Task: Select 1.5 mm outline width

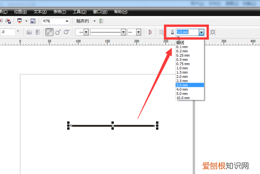Action: (190, 72)
